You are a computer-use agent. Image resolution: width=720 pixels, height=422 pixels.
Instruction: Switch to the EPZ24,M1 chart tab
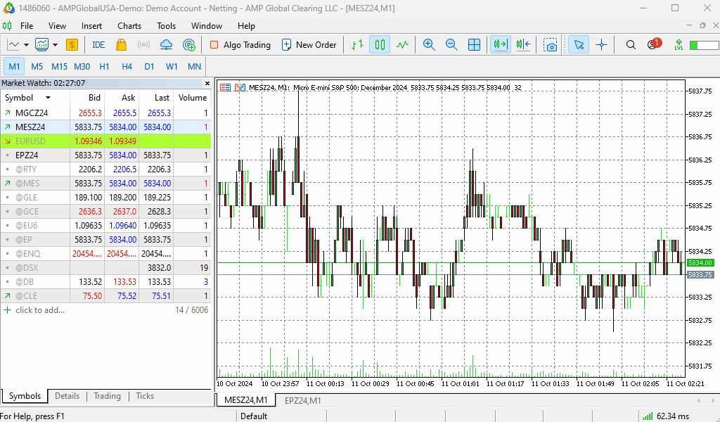click(x=302, y=400)
